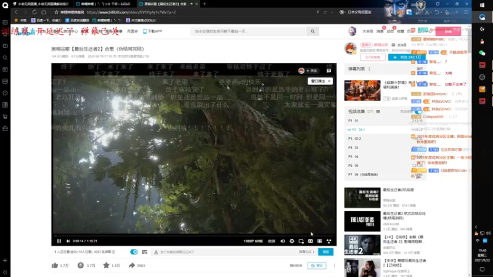
Task: Open danmaku settings icon next to switch
Action: tap(145, 252)
